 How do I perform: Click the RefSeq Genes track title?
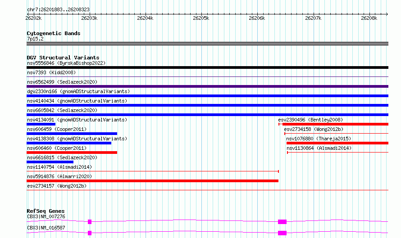pyautogui.click(x=46, y=211)
